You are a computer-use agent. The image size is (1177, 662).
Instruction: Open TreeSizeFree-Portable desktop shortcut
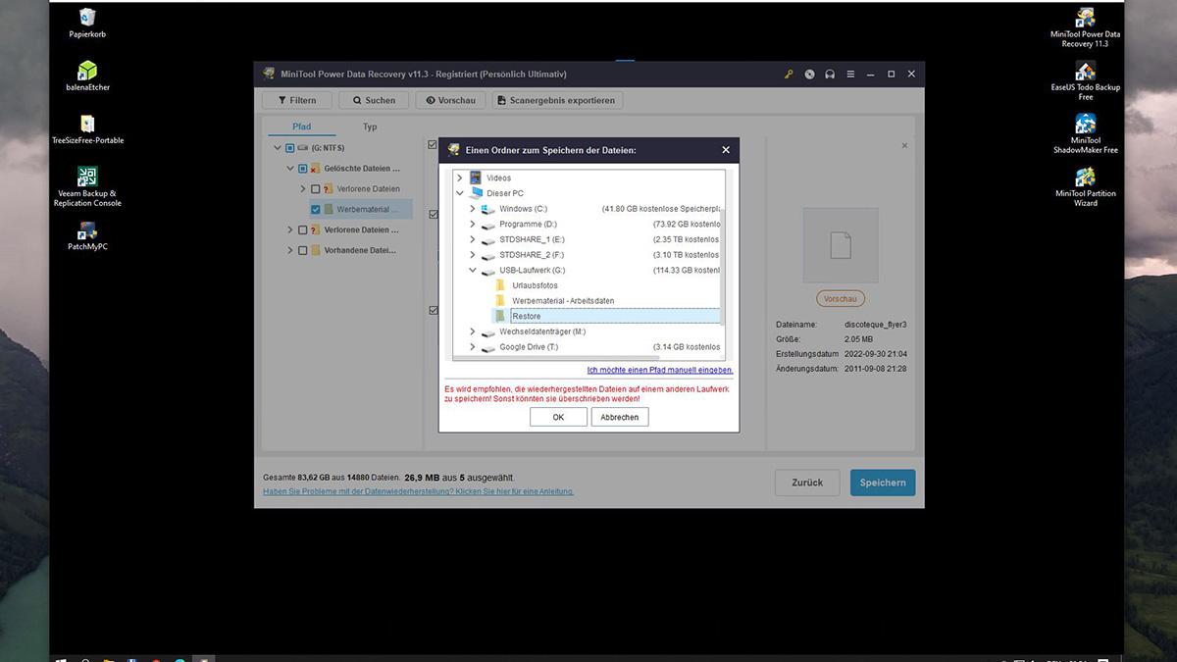click(x=87, y=128)
